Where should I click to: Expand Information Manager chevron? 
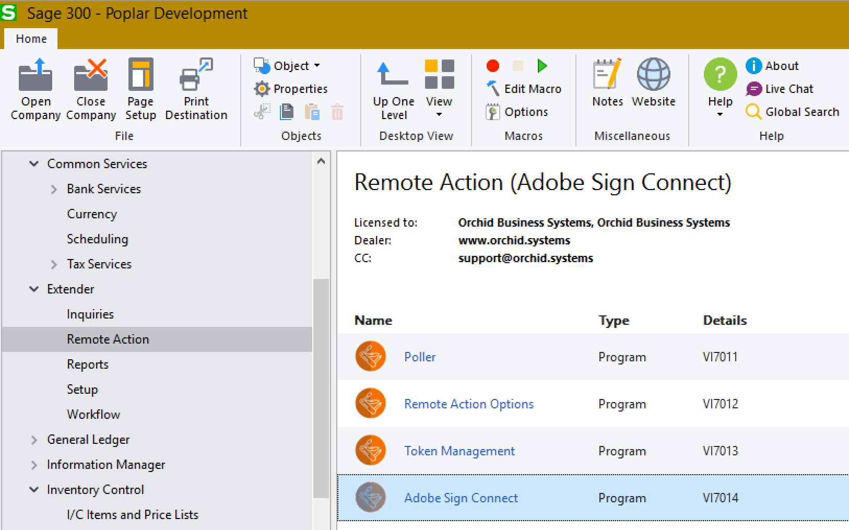pos(34,465)
